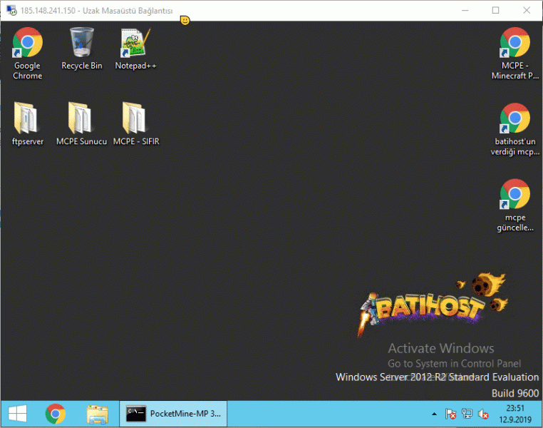Select the Recycle Bin icon
The width and height of the screenshot is (543, 428).
pos(82,49)
